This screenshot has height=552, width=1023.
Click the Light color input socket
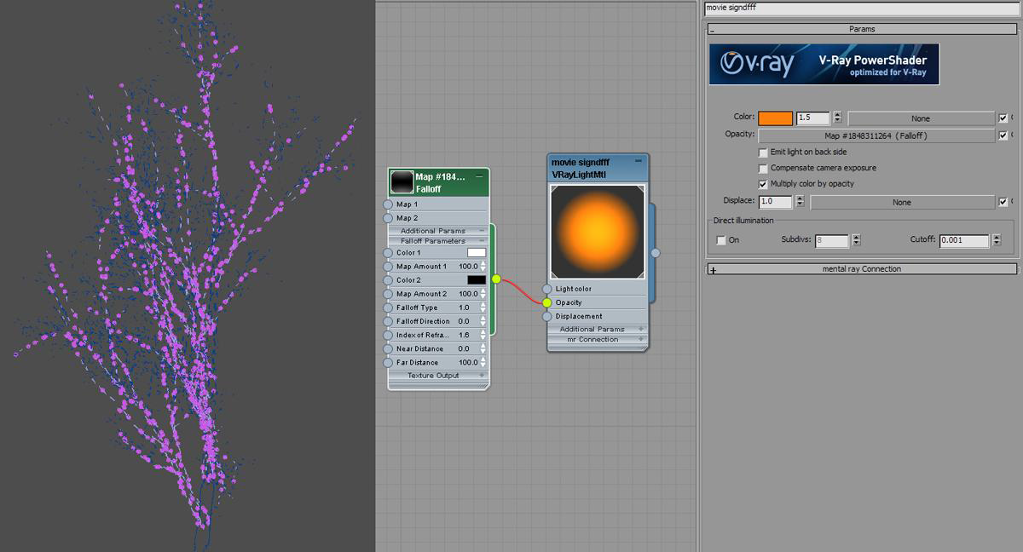click(547, 289)
